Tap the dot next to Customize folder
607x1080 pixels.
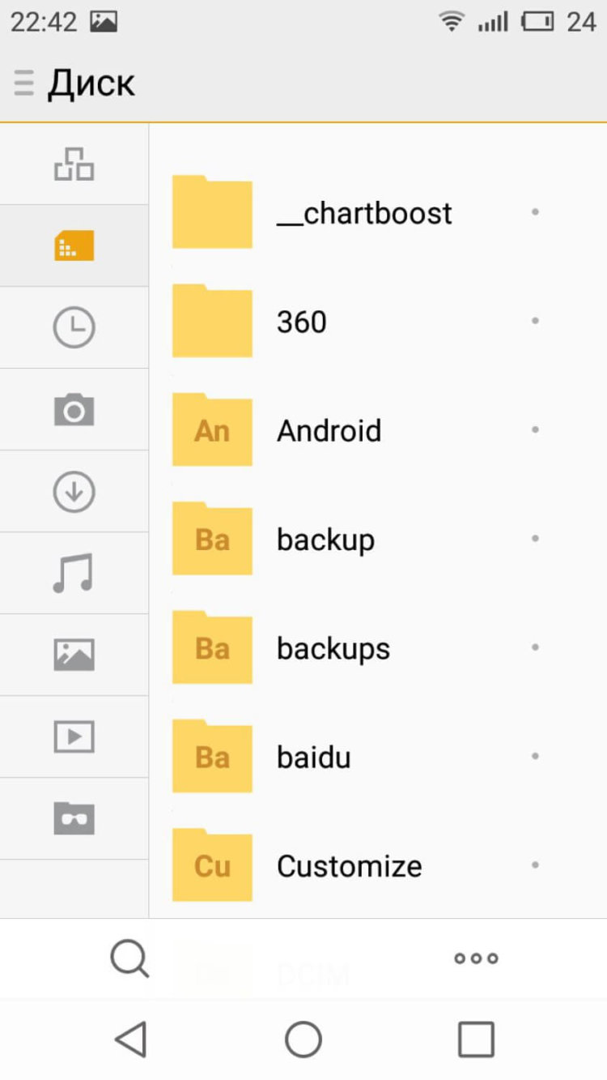coord(535,865)
